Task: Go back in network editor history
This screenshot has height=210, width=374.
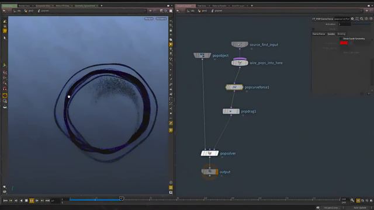Action: 178,10
